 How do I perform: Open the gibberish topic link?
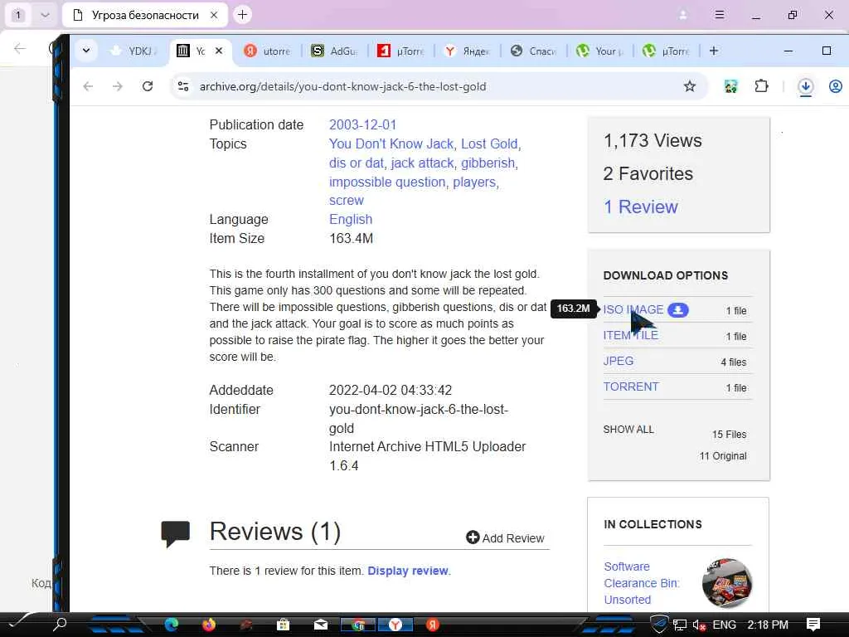coord(488,163)
